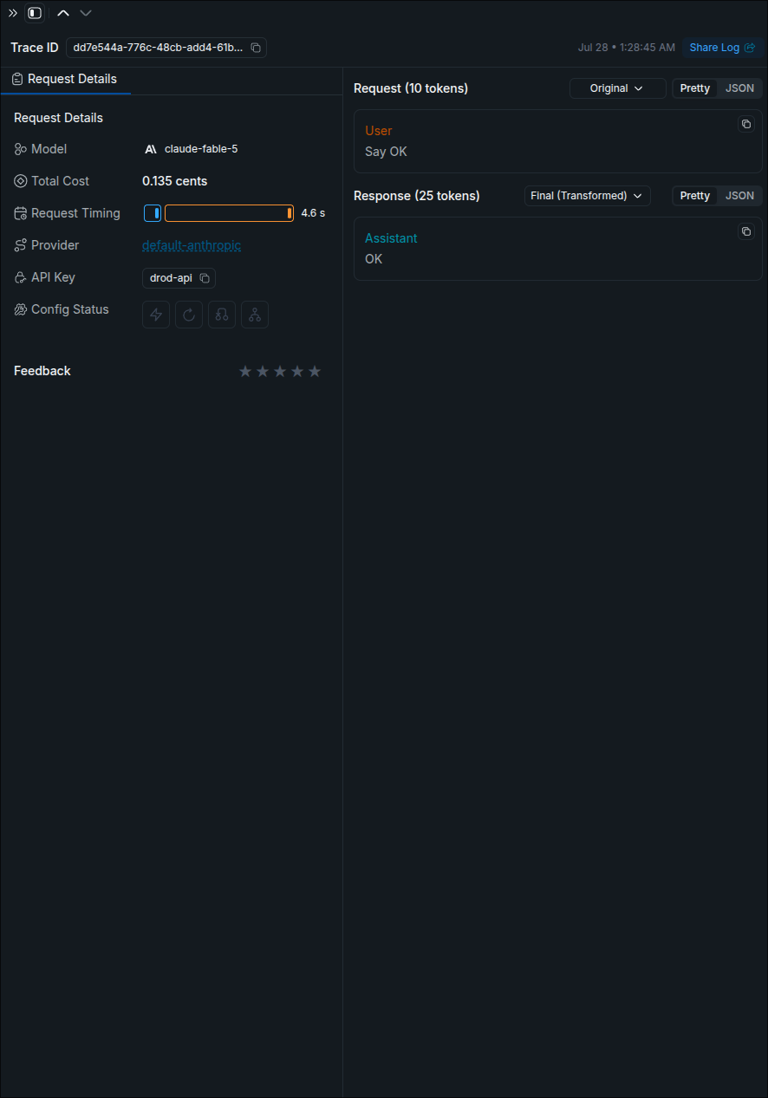Viewport: 768px width, 1098px height.
Task: Click the 0.135 cents cost value
Action: point(174,181)
